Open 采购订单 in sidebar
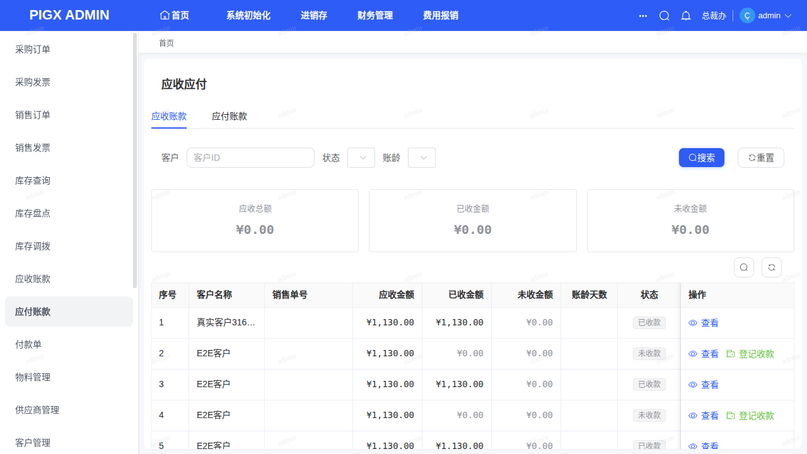This screenshot has width=807, height=454. click(x=69, y=49)
